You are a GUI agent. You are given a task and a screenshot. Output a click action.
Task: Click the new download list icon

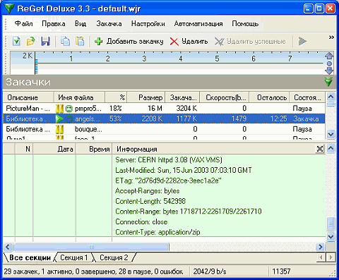click(16, 42)
